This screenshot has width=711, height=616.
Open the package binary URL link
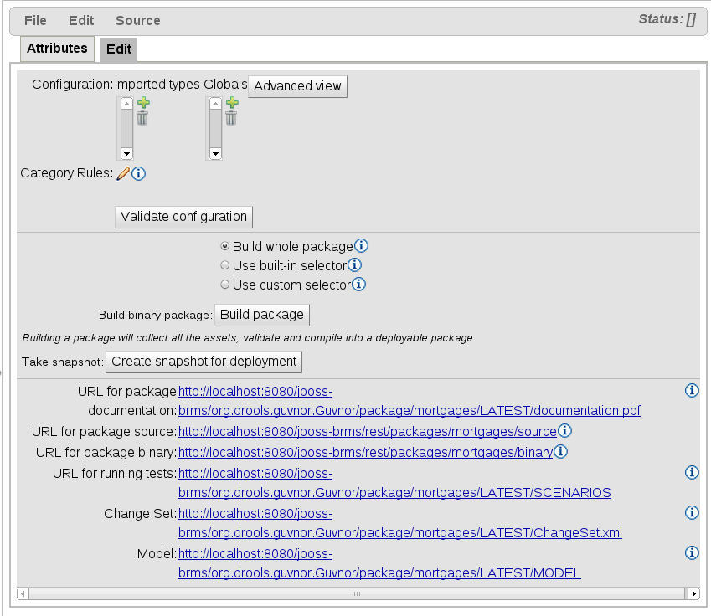click(365, 452)
